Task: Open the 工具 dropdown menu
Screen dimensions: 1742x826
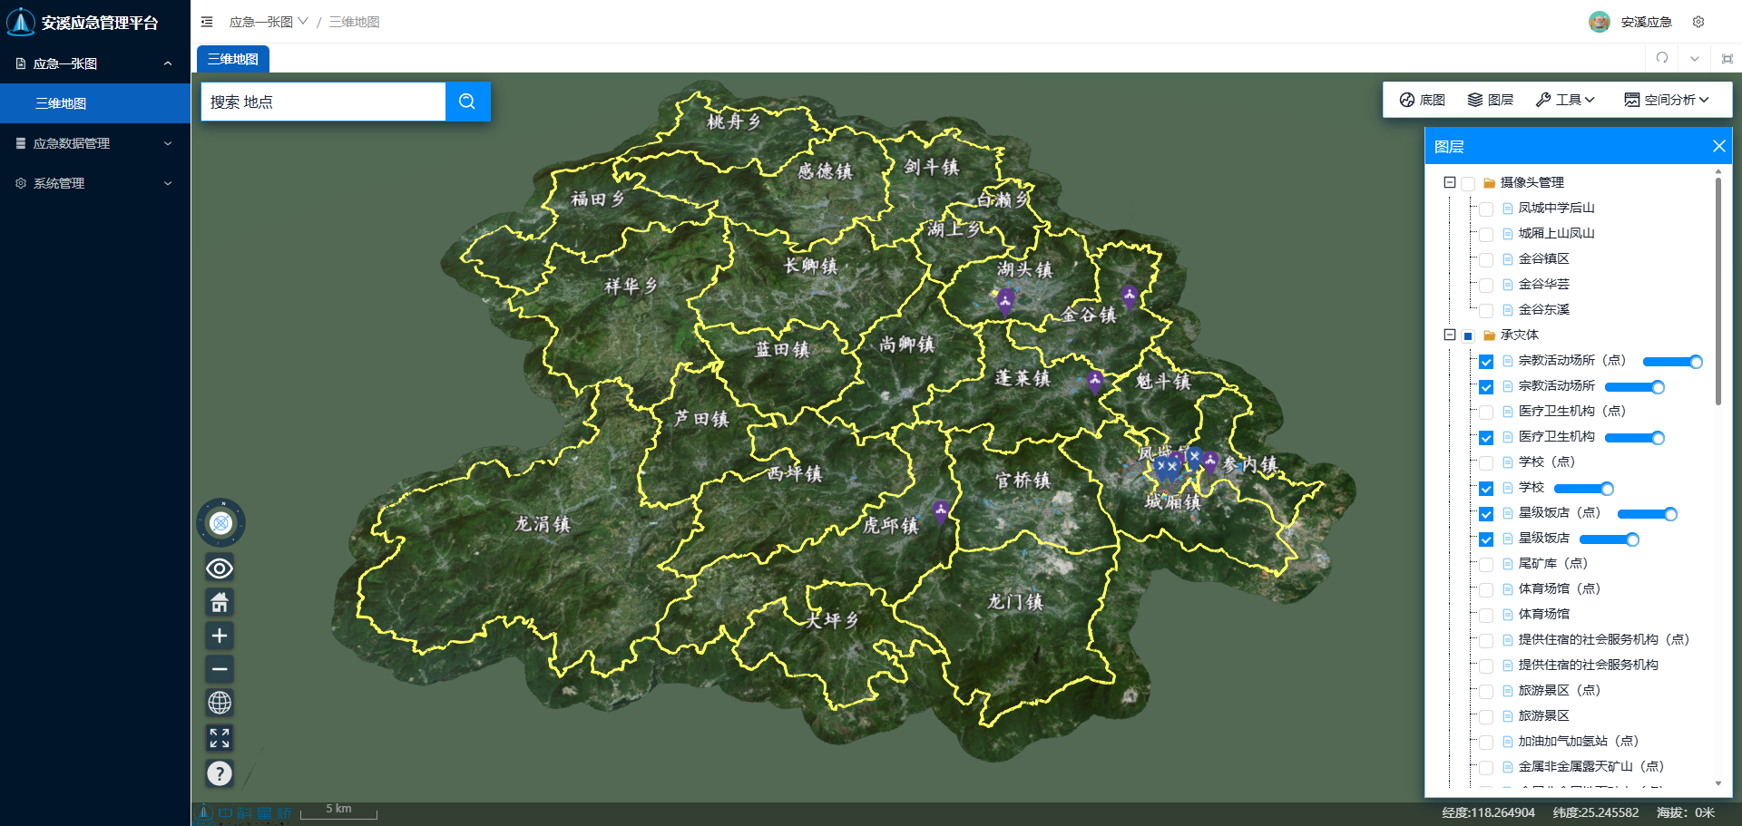Action: pyautogui.click(x=1565, y=100)
